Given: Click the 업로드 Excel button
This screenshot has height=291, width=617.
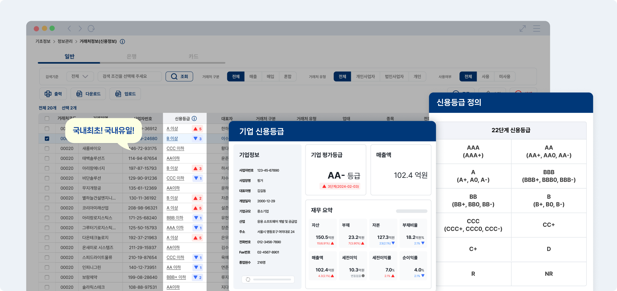Looking at the screenshot, I should [125, 94].
